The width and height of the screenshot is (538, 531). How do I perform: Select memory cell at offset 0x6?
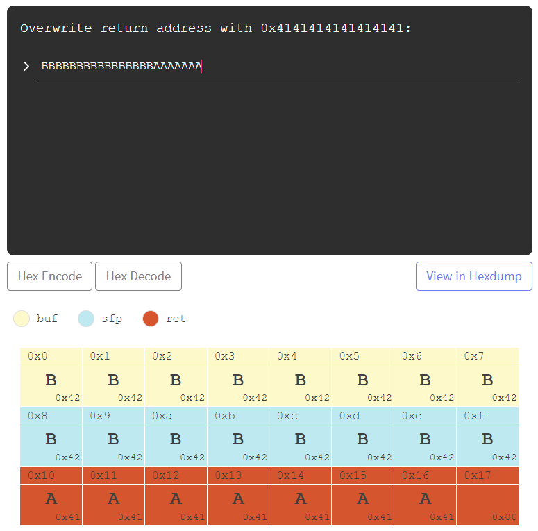(425, 377)
